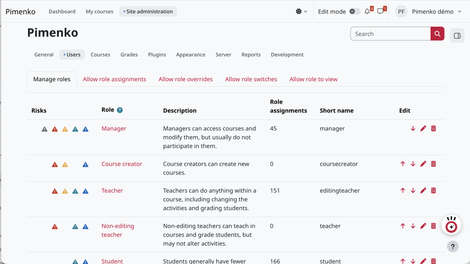This screenshot has height=264, width=470.
Task: Delete the Manager role
Action: [433, 129]
